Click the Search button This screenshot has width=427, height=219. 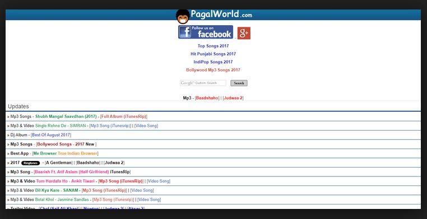tap(239, 83)
